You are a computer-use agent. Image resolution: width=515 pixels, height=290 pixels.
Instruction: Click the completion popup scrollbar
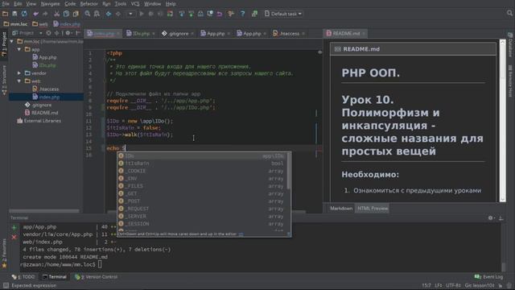click(x=288, y=171)
